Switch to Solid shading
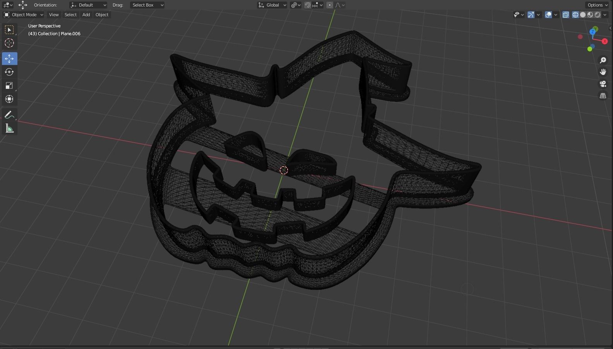Image resolution: width=613 pixels, height=349 pixels. pyautogui.click(x=583, y=15)
